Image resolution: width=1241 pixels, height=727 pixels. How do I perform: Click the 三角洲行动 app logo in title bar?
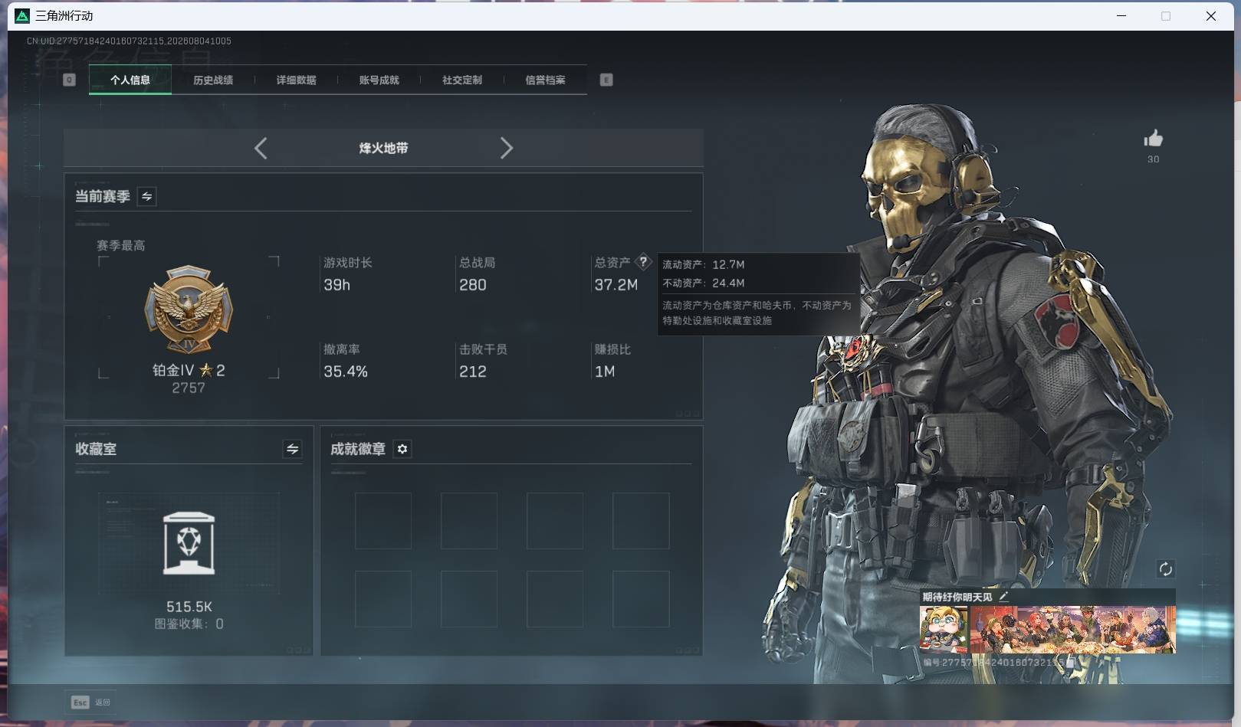coord(22,15)
